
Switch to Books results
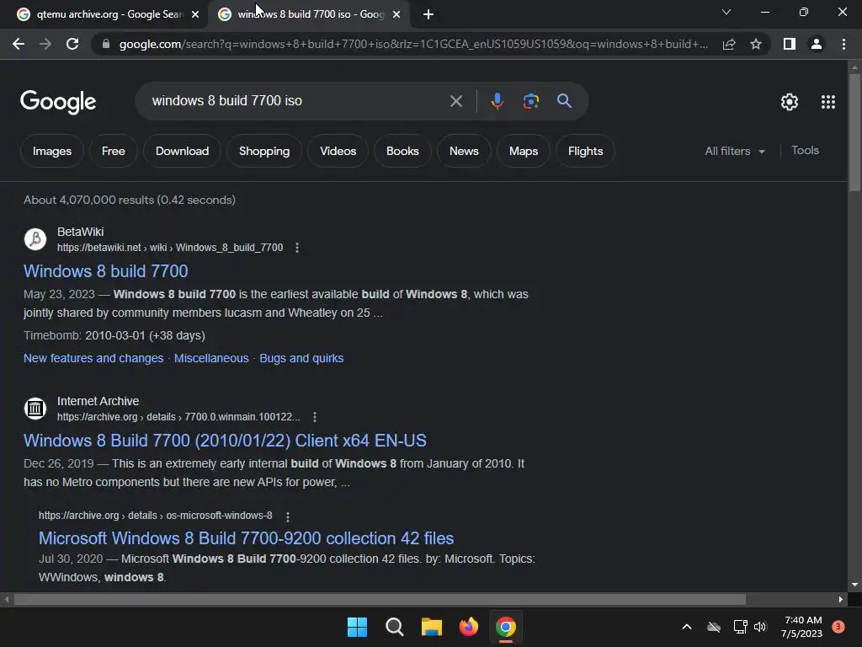(x=402, y=152)
